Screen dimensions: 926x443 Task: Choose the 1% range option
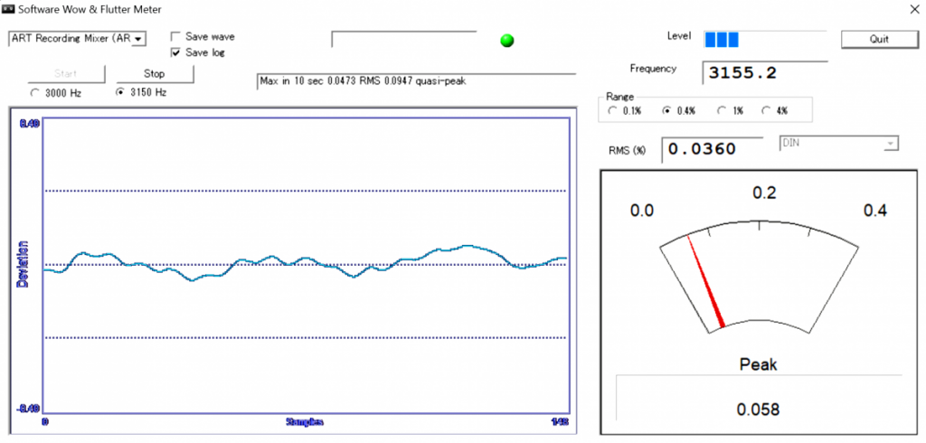[x=722, y=110]
